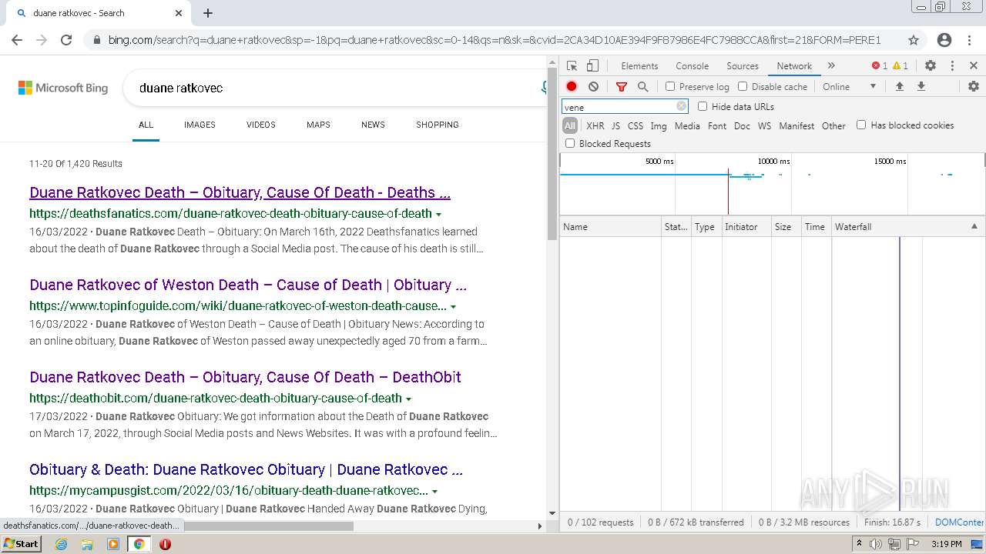Switch to Elements DevTools tab

[x=639, y=66]
